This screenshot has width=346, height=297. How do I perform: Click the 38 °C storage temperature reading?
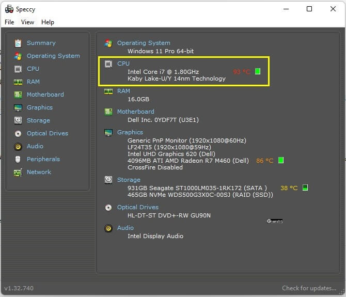[289, 188]
